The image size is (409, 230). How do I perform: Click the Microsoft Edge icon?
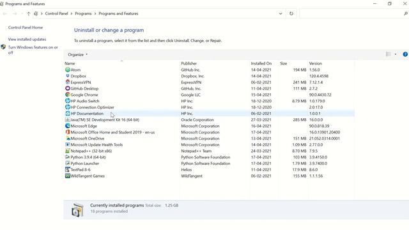(68, 126)
